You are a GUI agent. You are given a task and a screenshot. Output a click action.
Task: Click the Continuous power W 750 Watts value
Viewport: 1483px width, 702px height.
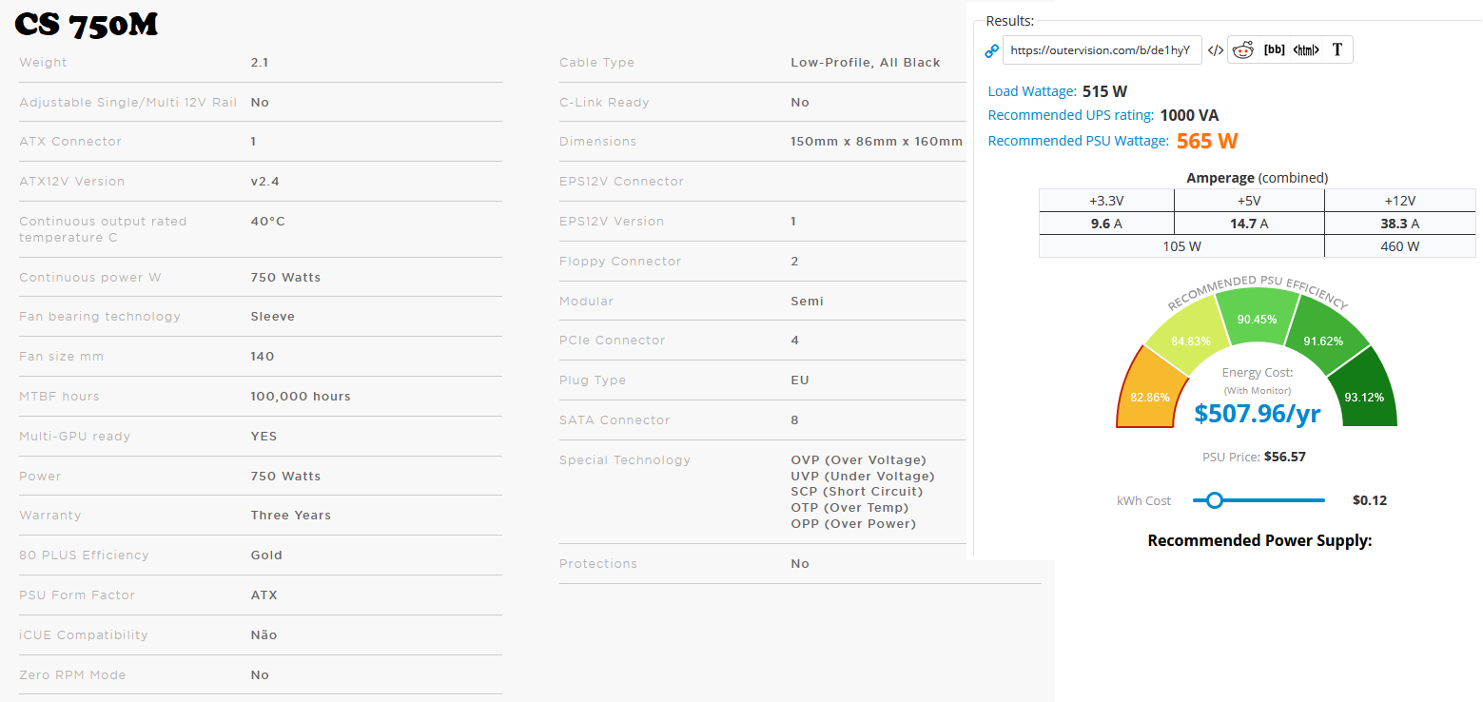pos(286,277)
